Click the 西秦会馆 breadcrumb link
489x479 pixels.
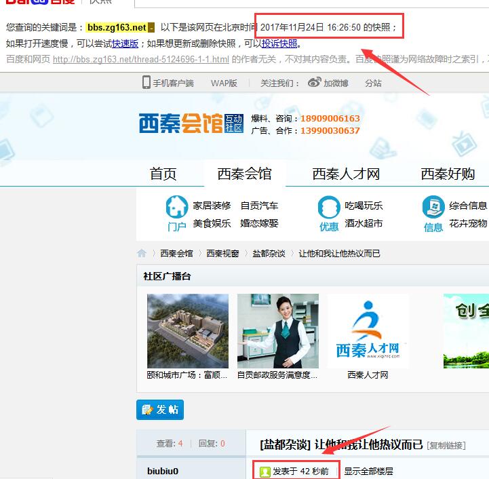176,253
